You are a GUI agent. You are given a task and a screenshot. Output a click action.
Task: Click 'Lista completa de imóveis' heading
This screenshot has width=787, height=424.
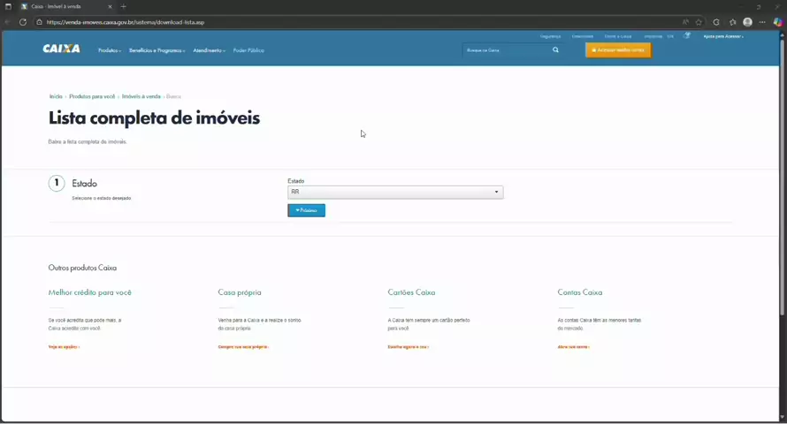tap(154, 118)
